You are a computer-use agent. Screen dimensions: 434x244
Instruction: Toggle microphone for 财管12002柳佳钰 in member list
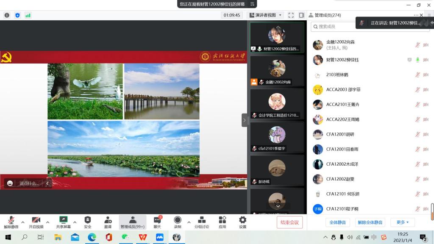click(x=417, y=60)
